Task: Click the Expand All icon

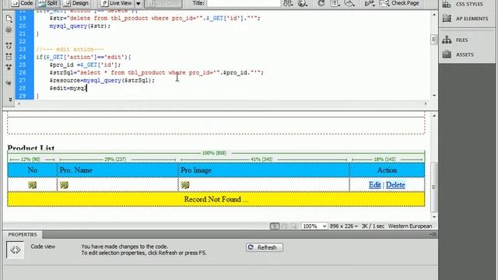Action: [9, 68]
